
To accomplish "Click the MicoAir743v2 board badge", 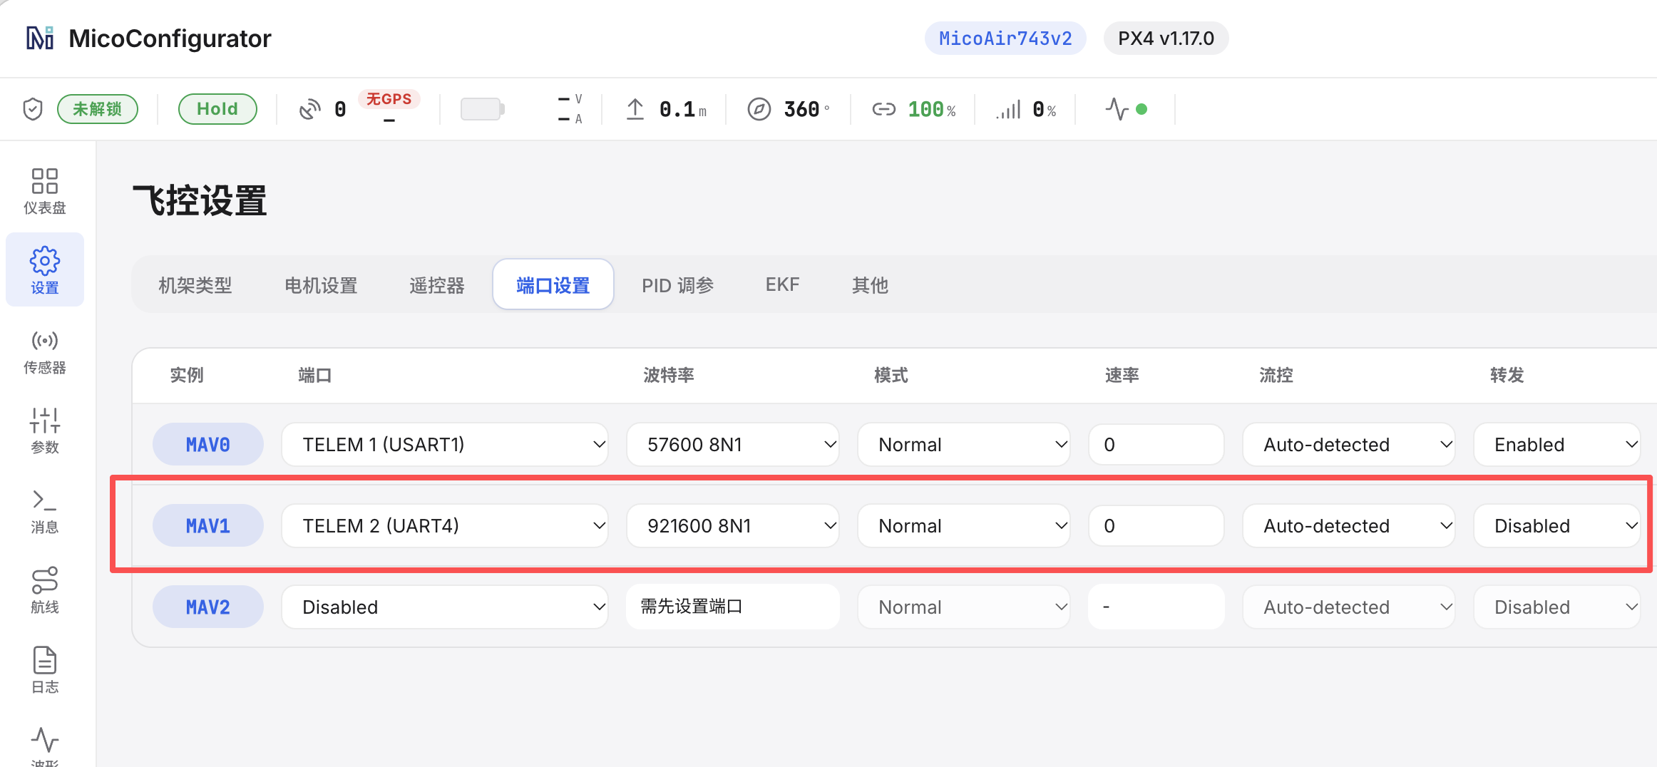I will 1005,38.
